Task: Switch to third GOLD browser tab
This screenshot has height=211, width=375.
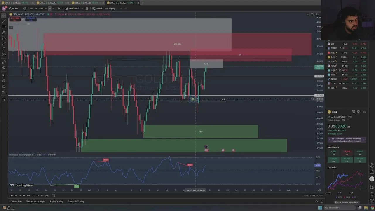Action: [88, 3]
